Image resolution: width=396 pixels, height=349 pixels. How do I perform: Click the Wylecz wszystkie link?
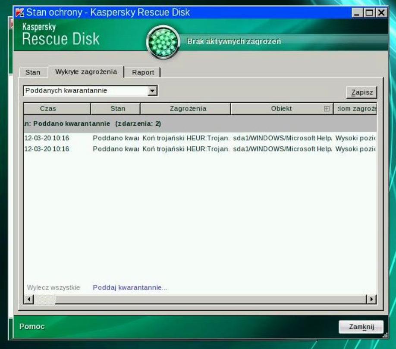pos(53,287)
